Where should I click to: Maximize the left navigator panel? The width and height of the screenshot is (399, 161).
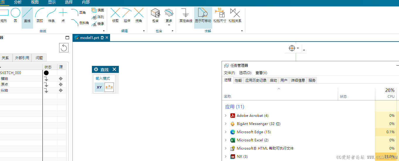click(x=67, y=37)
